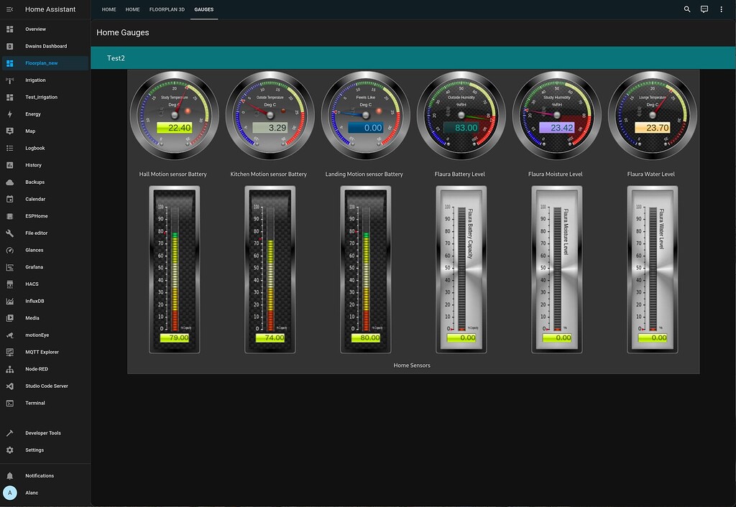Launch Node-RED from the sidebar

(x=38, y=368)
